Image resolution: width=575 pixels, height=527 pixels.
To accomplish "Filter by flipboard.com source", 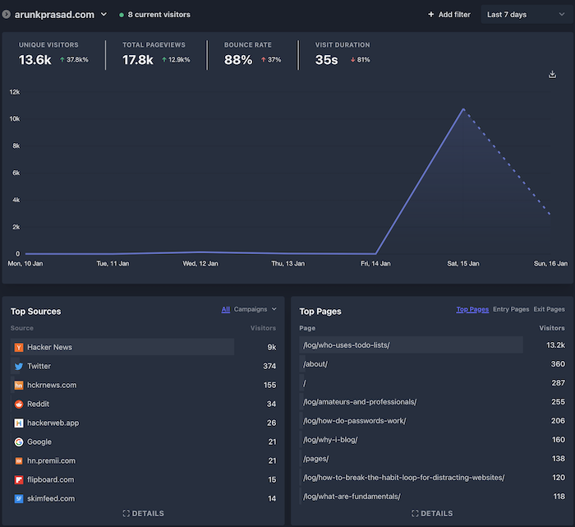I will coord(51,479).
